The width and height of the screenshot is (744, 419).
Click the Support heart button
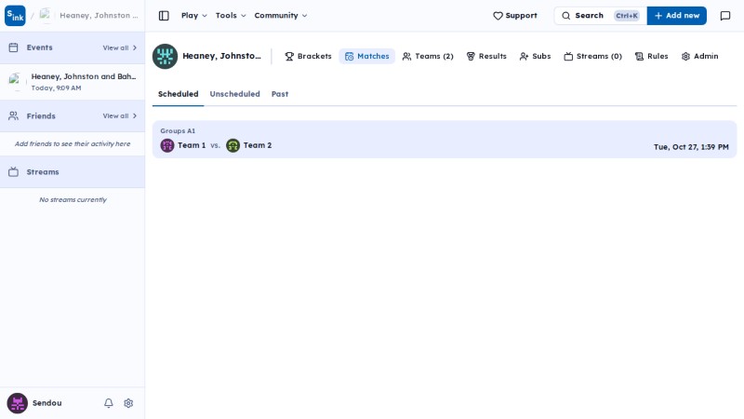[515, 16]
